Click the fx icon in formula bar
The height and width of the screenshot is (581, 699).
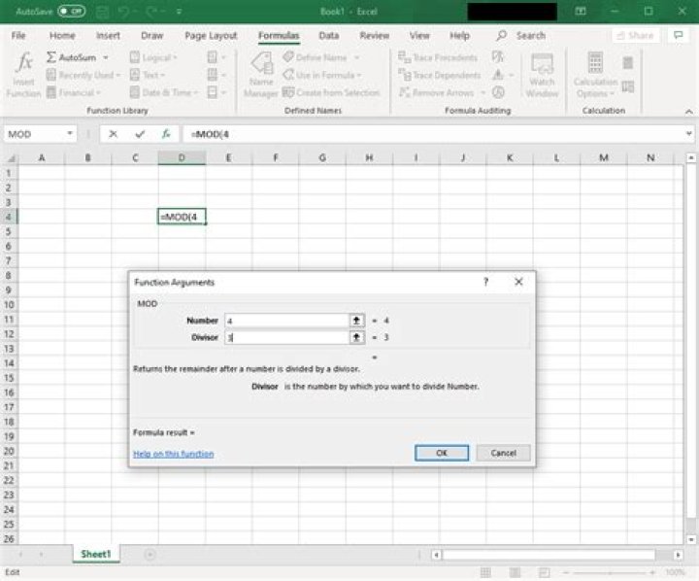click(166, 134)
